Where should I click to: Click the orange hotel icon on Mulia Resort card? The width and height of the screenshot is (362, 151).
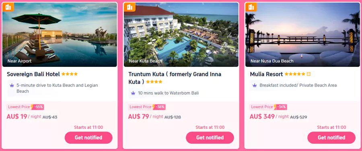tap(251, 7)
